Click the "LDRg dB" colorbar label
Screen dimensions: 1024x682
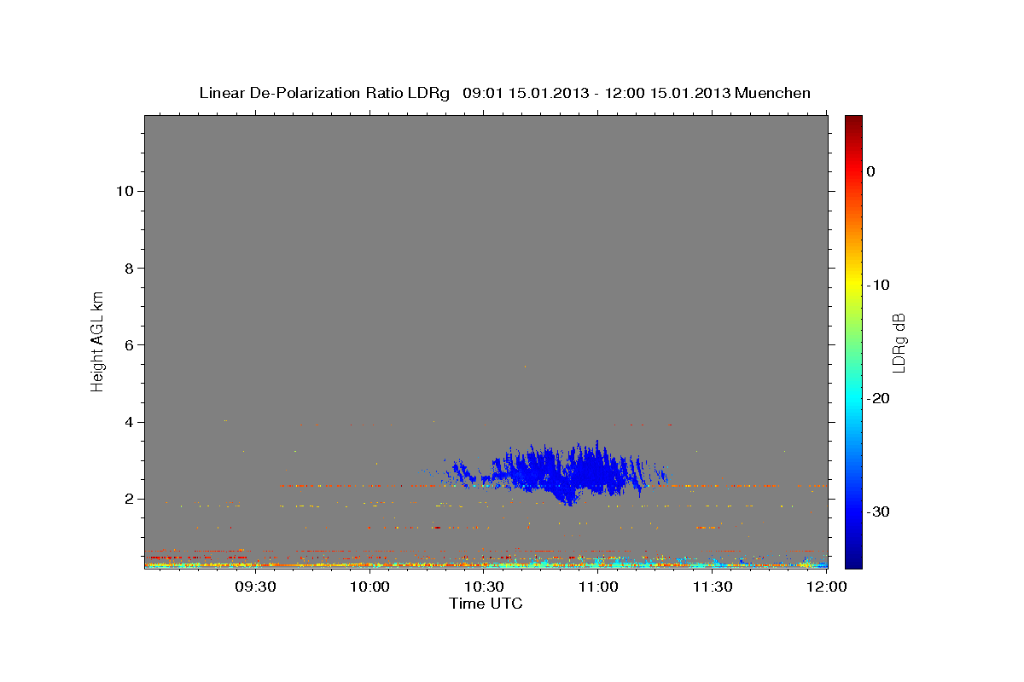pyautogui.click(x=899, y=343)
